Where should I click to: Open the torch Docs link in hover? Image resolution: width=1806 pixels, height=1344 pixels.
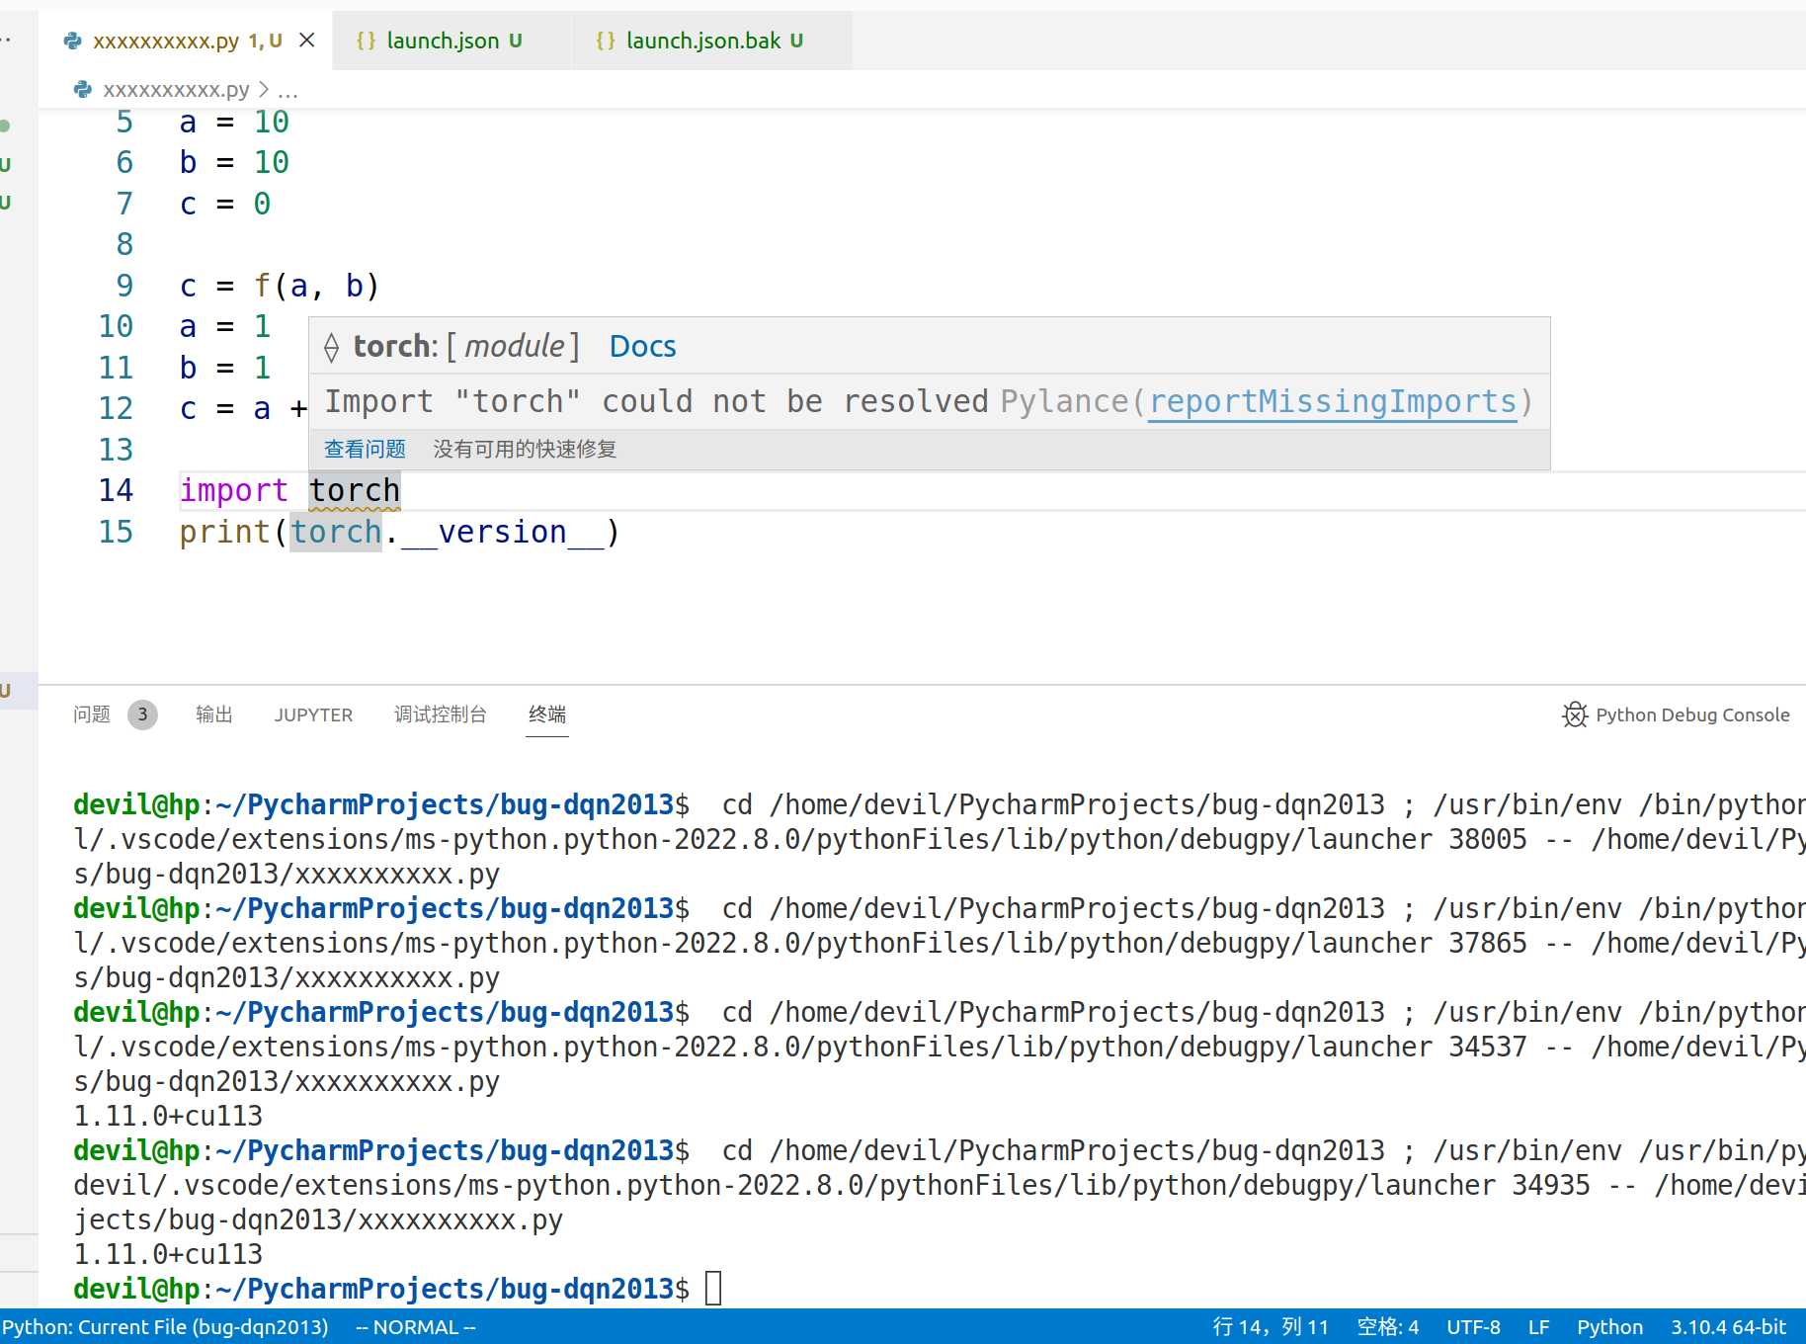[642, 346]
